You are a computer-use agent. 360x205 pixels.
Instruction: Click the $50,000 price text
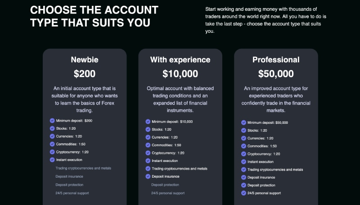pos(276,74)
